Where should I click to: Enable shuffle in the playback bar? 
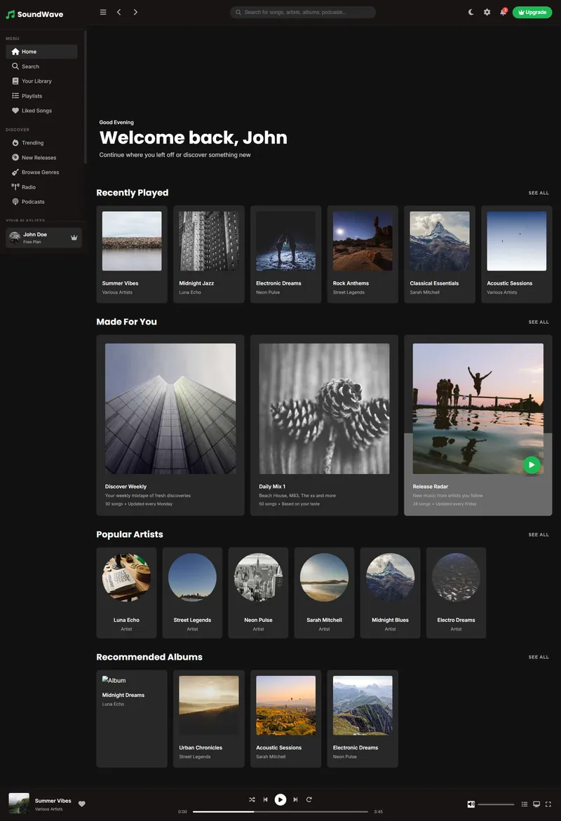coord(252,799)
